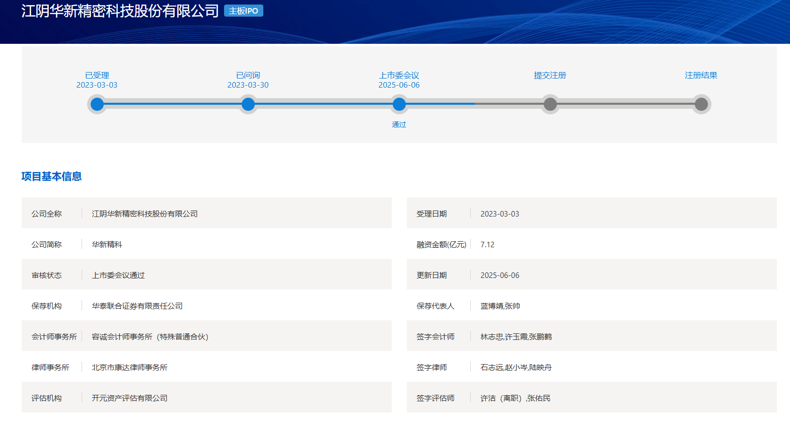
Task: Click the 已问询 stage label
Action: 248,75
